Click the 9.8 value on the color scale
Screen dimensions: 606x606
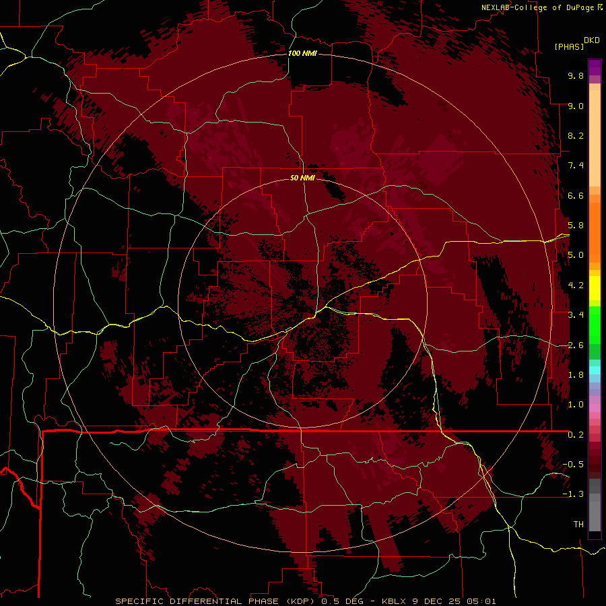pos(576,75)
